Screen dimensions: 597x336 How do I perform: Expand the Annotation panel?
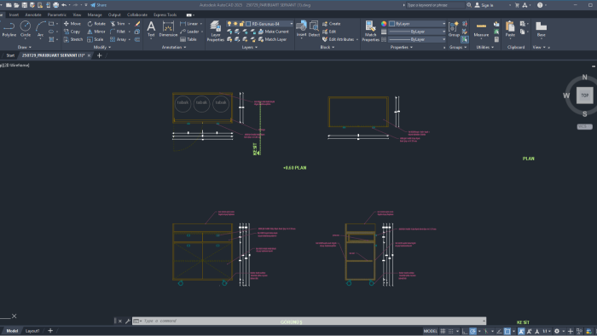[x=174, y=47]
